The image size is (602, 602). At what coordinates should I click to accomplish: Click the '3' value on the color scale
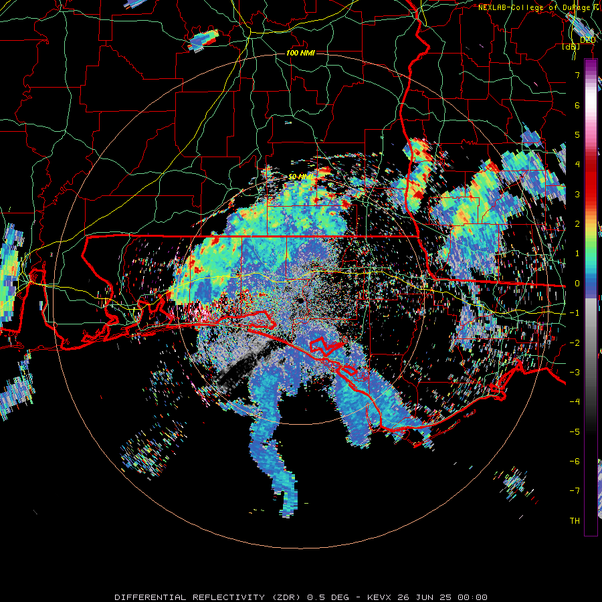coord(577,194)
